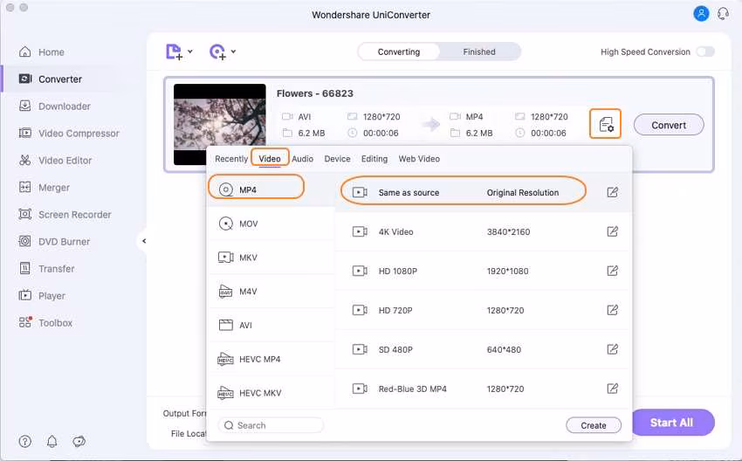This screenshot has width=742, height=461.
Task: Open the feedback chat icon
Action: (79, 442)
